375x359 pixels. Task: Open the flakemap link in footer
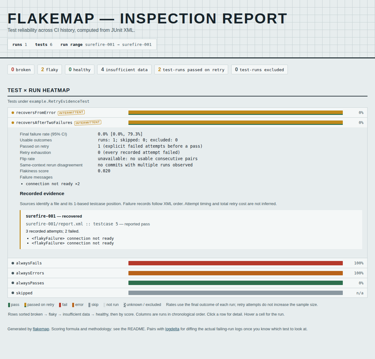41,329
